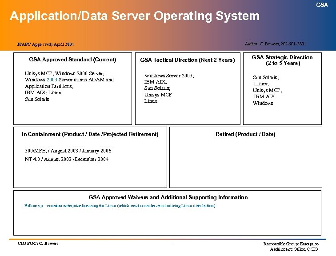Select 'IBM AIX; Linux' in Approved Standard box
This screenshot has width=336, height=256.
(x=43, y=92)
